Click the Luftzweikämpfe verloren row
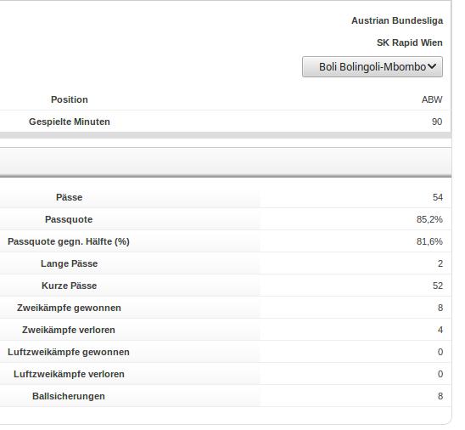 (226, 374)
